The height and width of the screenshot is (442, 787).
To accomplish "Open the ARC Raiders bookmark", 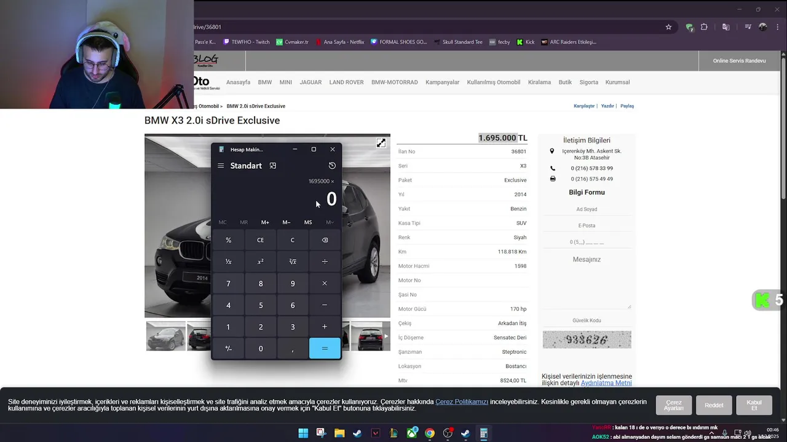I will click(x=569, y=42).
